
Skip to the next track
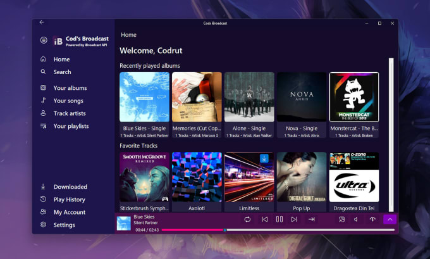tap(294, 219)
